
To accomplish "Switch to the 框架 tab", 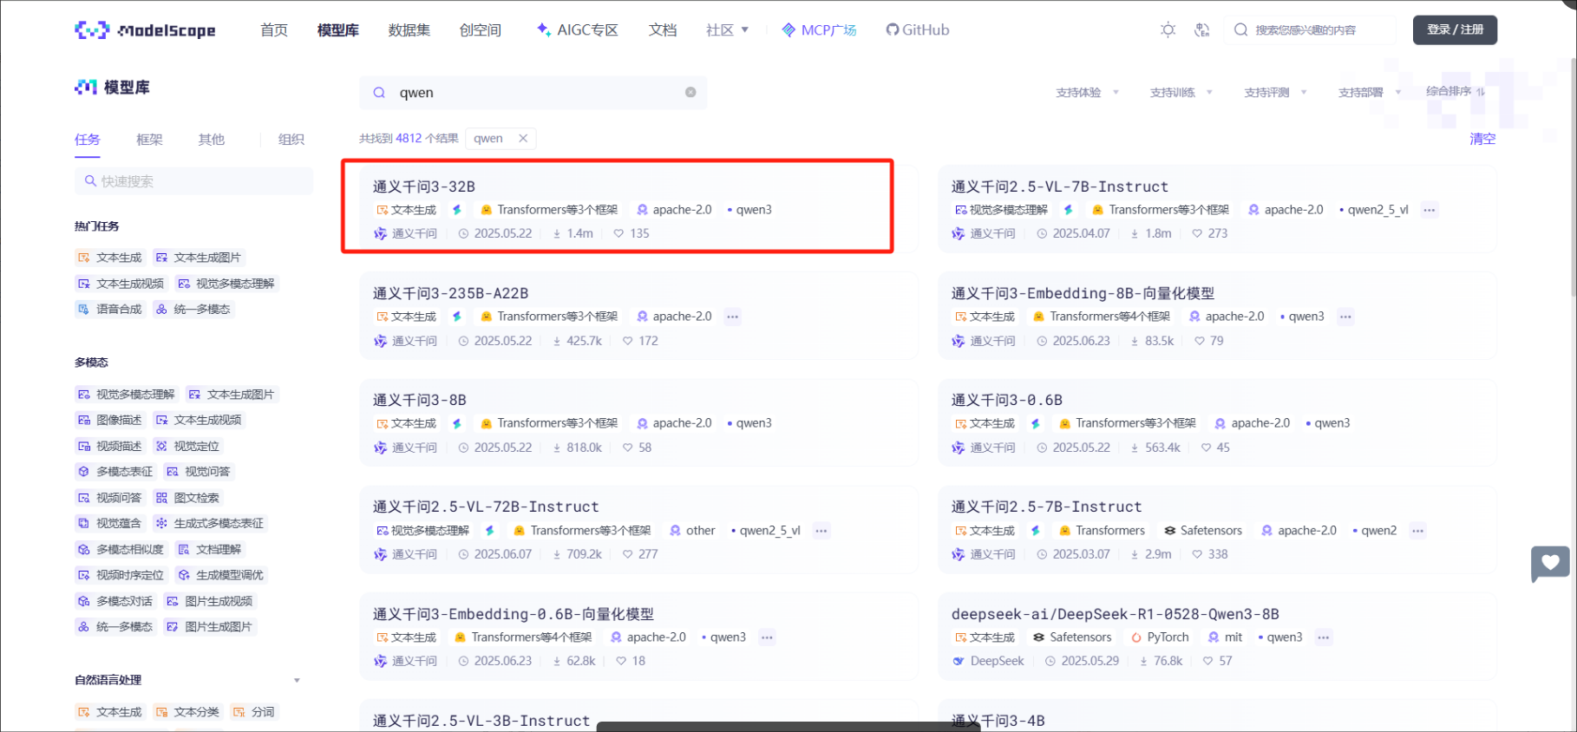I will (149, 140).
